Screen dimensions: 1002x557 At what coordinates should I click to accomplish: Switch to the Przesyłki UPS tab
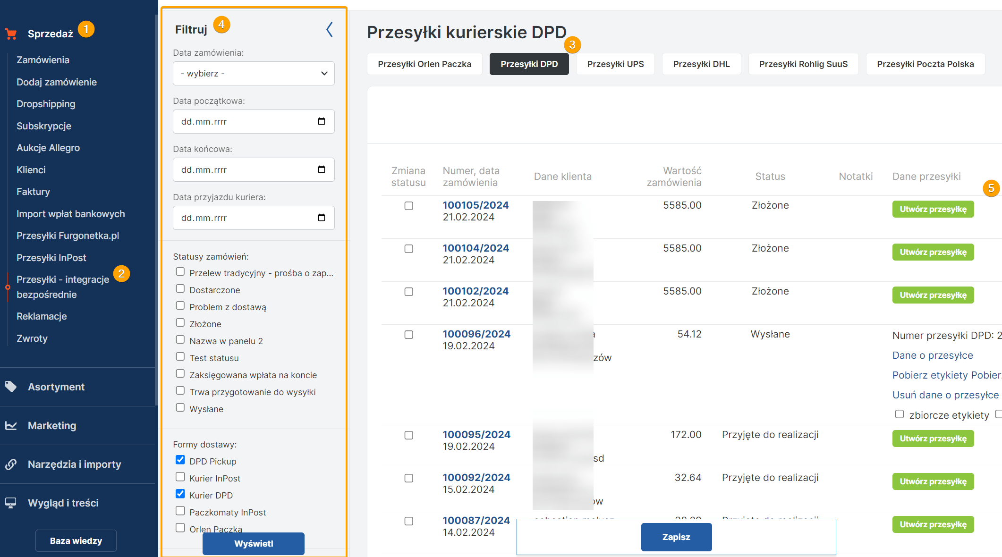(x=615, y=64)
